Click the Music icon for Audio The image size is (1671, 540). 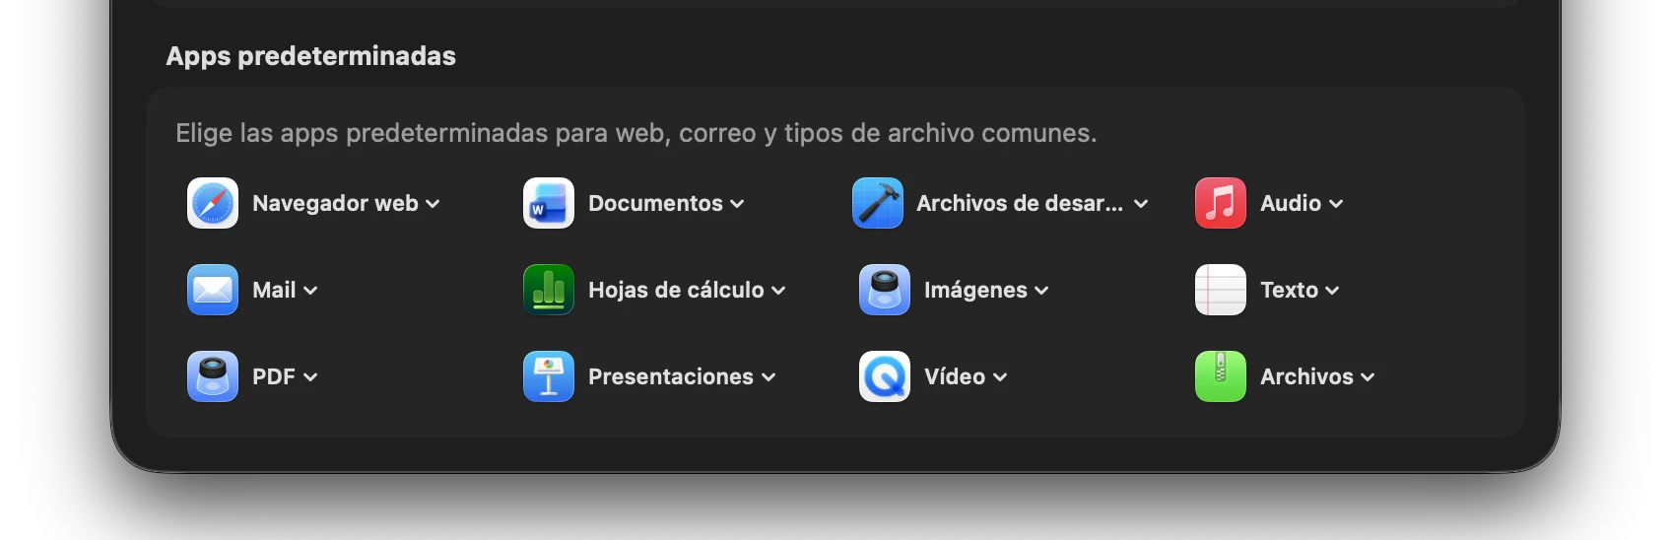(x=1221, y=203)
